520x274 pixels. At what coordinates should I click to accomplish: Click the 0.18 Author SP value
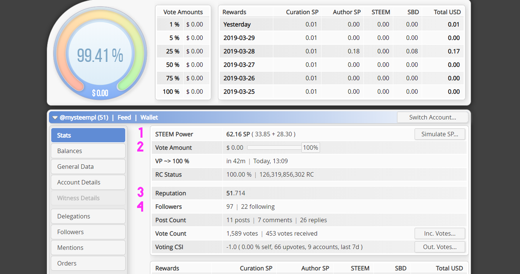click(353, 51)
